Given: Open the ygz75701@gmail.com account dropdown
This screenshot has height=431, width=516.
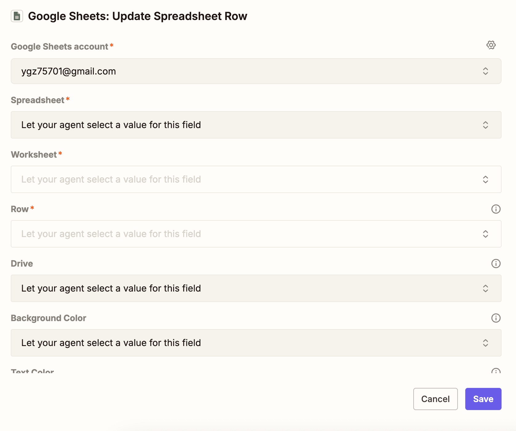Looking at the screenshot, I should pos(246,71).
